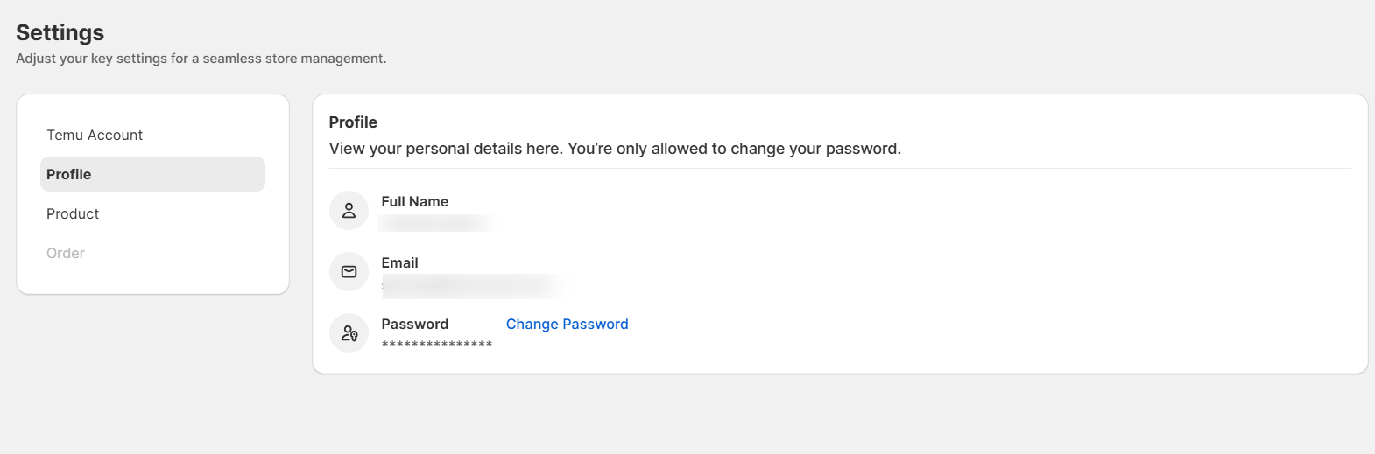Select the blurred full name value

438,223
